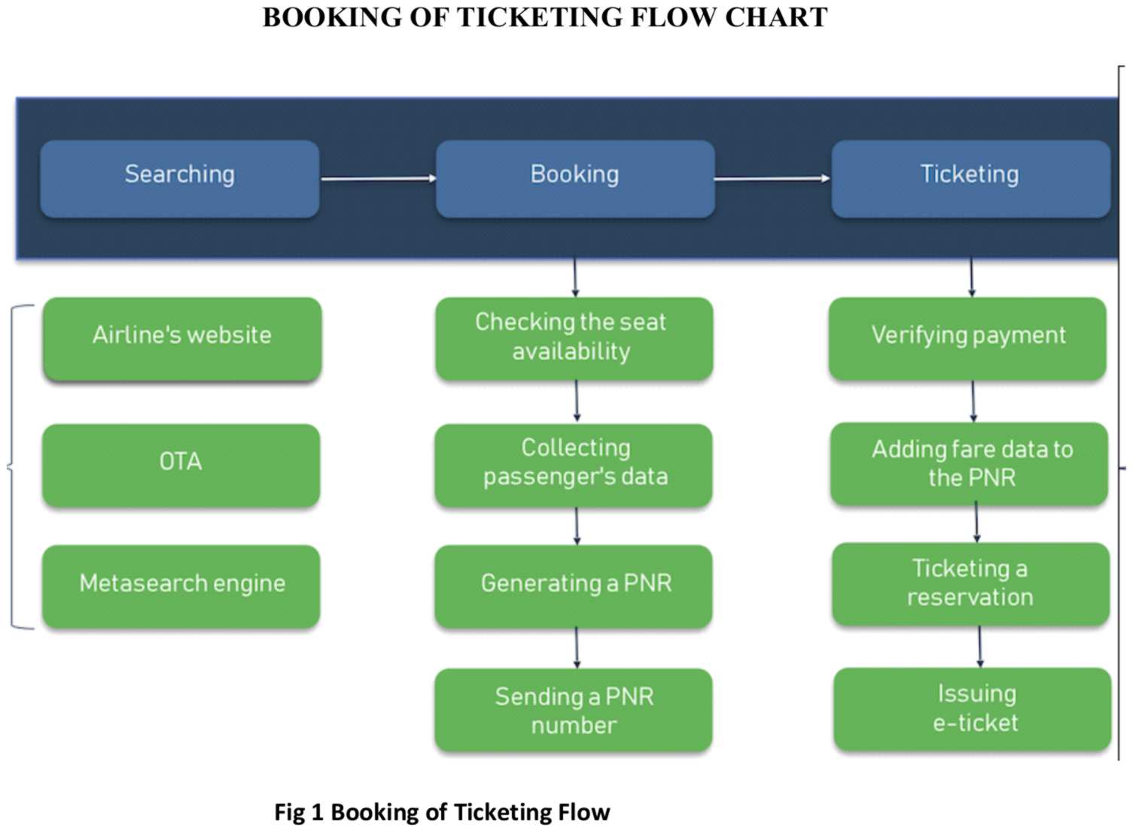Click the OTA green box
This screenshot has height=827, width=1133.
(x=181, y=465)
